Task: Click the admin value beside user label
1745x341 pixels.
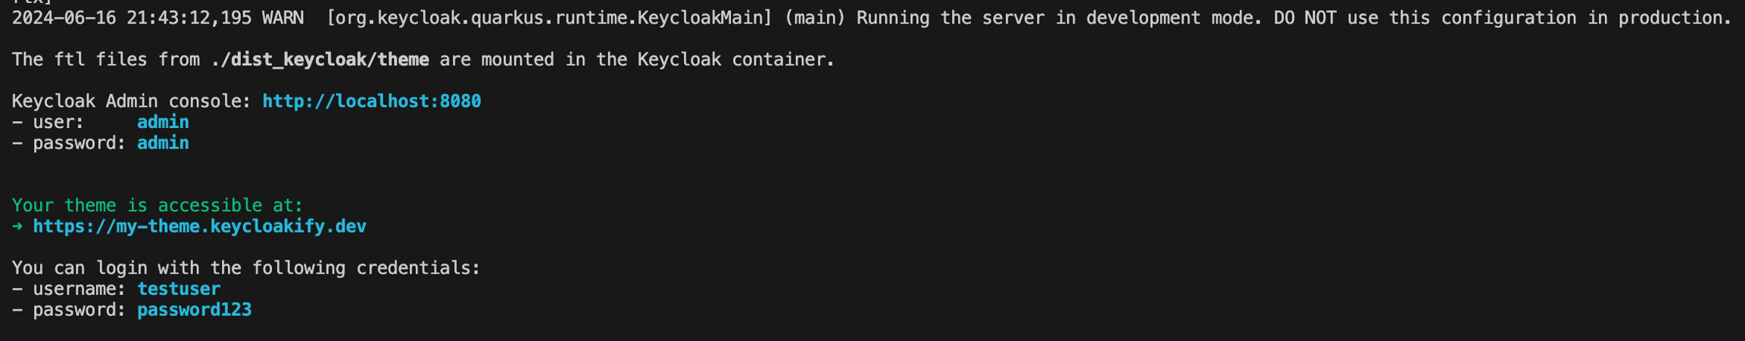Action: click(163, 122)
